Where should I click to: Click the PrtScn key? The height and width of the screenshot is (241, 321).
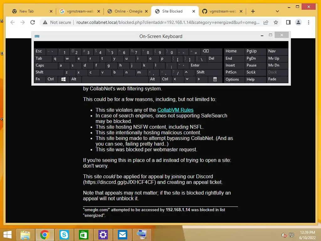point(234,72)
